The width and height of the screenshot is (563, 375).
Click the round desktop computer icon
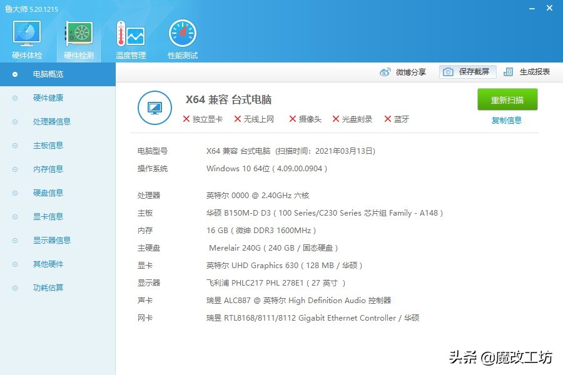pyautogui.click(x=155, y=107)
